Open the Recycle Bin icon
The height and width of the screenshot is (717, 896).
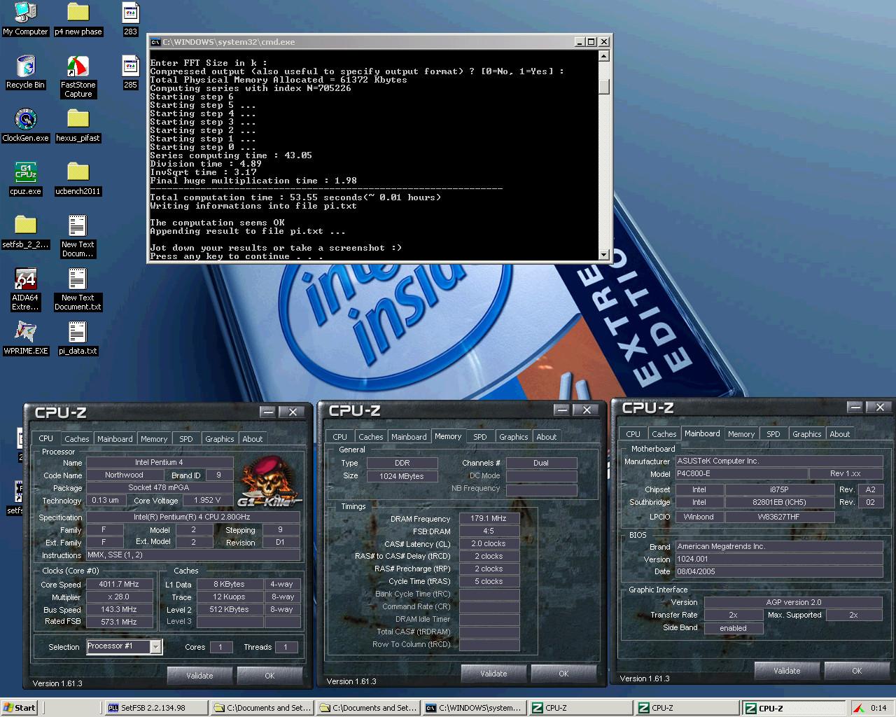tap(25, 72)
